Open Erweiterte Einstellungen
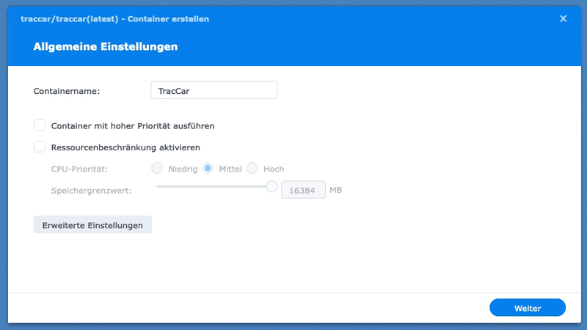The image size is (587, 330). tap(92, 224)
